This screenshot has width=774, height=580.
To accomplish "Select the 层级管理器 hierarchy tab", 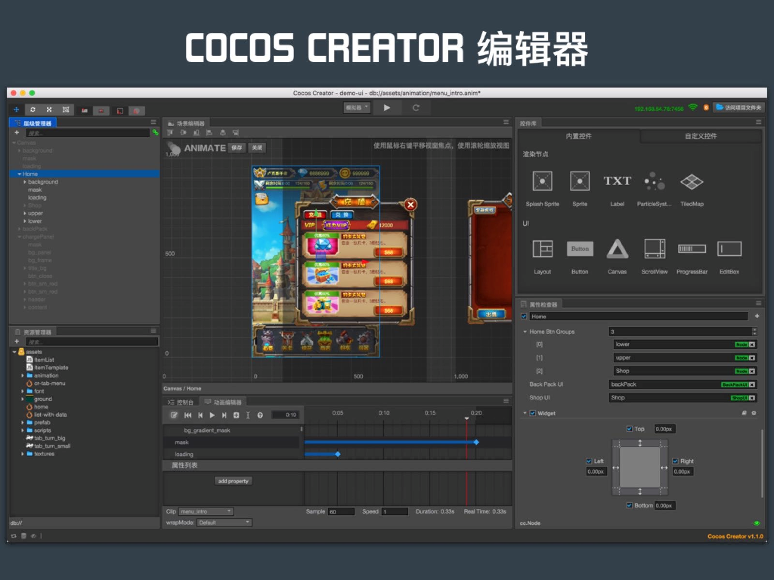I will click(x=33, y=123).
